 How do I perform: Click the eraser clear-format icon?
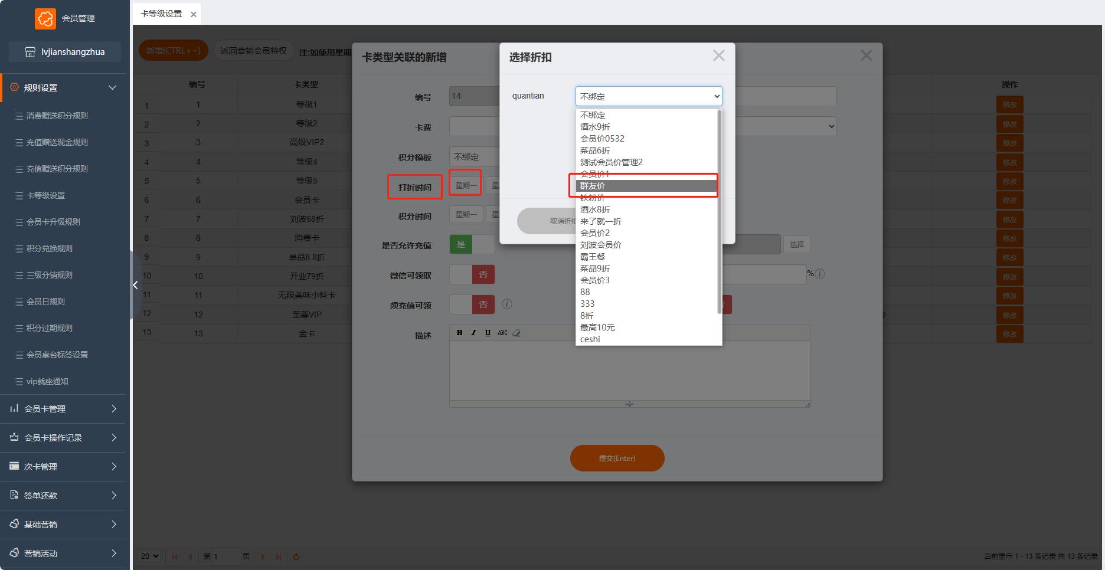point(516,333)
